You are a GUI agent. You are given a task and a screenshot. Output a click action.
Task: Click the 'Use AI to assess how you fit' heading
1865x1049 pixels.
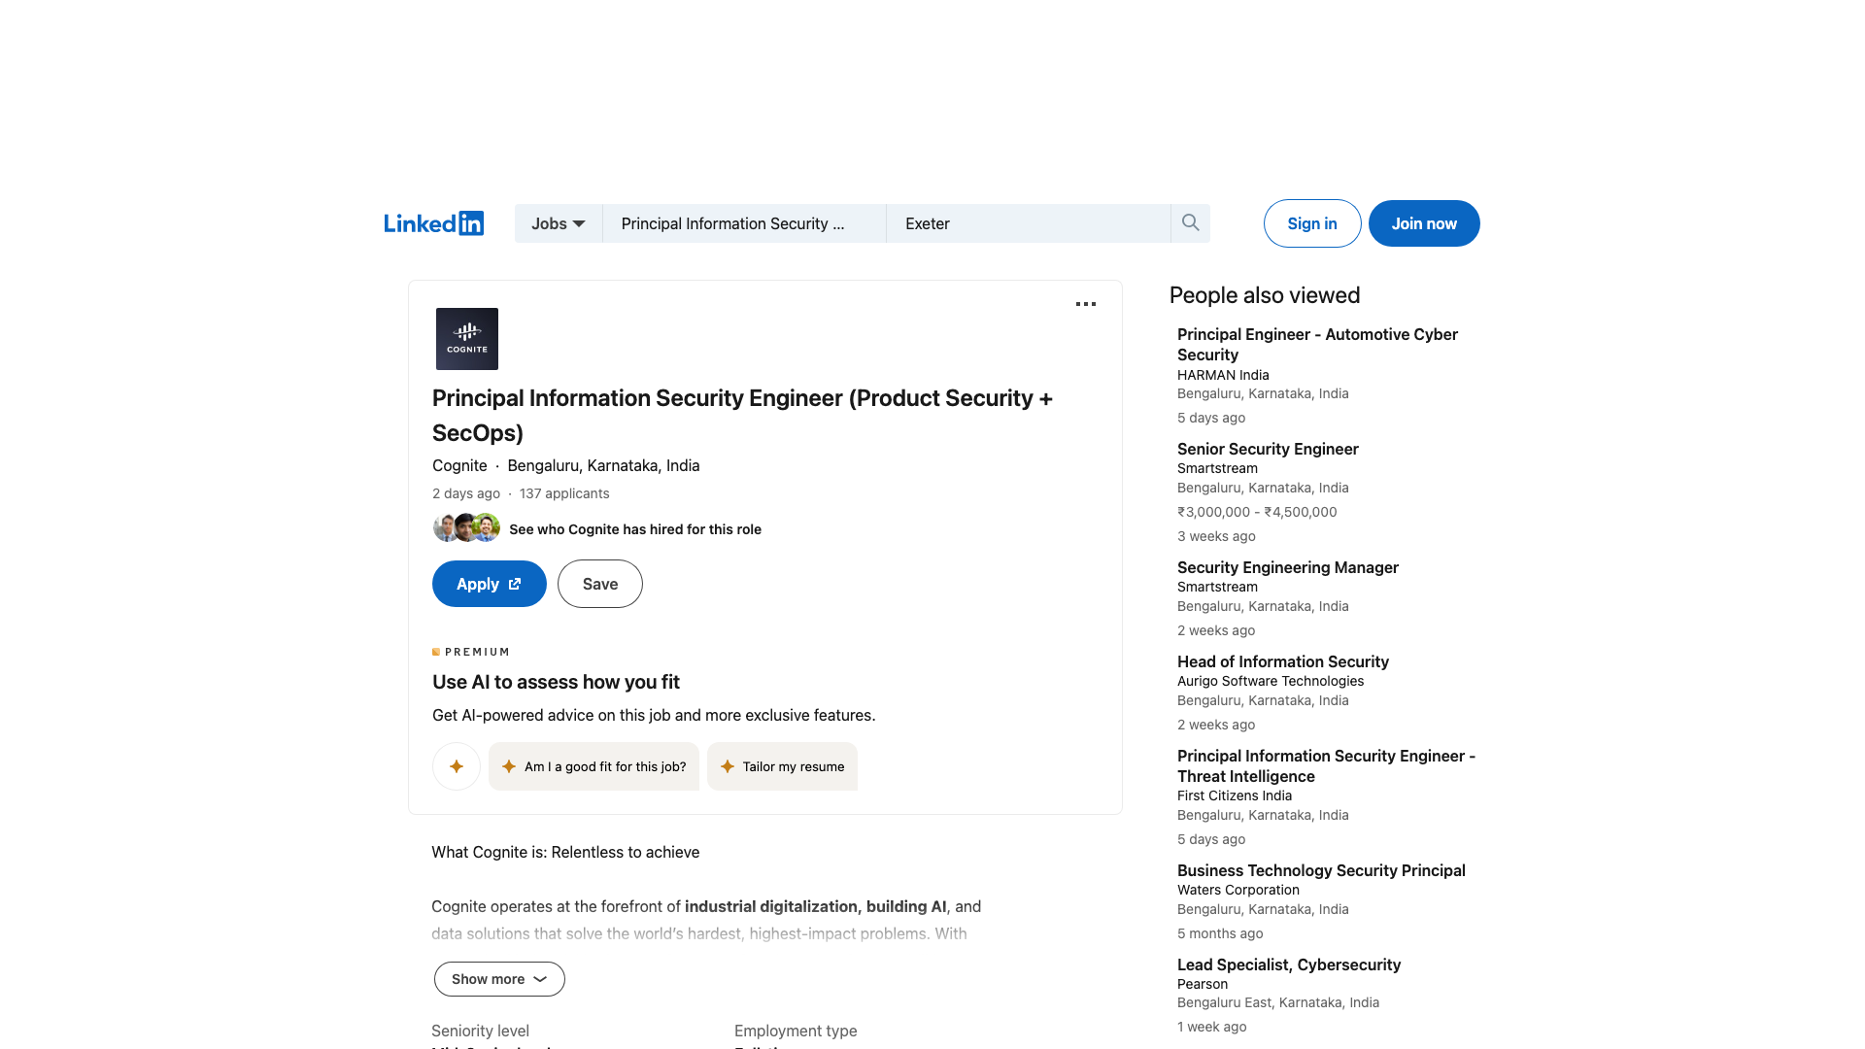(556, 682)
